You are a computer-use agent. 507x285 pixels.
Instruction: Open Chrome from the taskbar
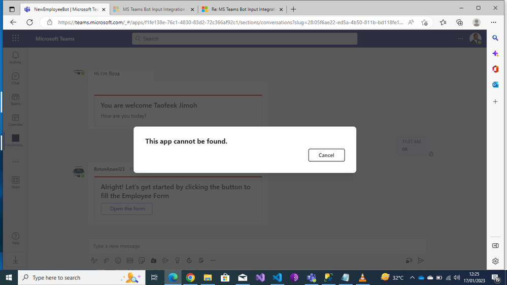190,277
